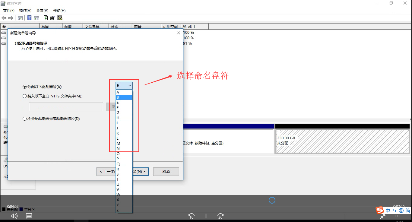The image size is (412, 222).
Task: Choose highlighted drive letter B from the list
Action: [124, 97]
